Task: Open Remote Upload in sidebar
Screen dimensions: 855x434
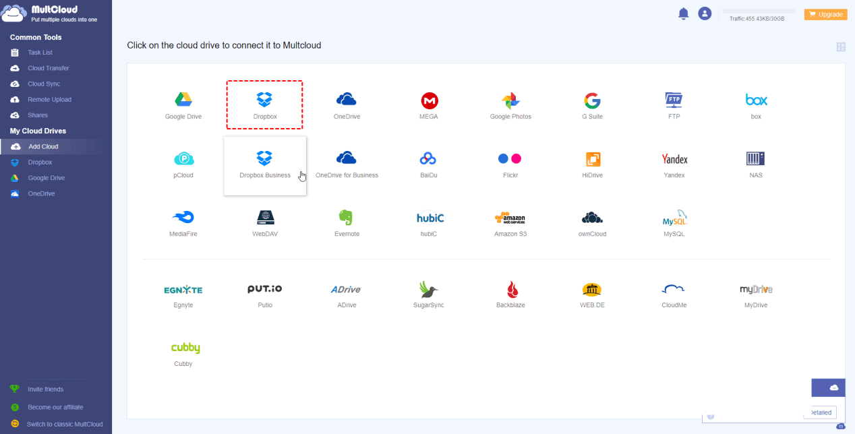Action: (49, 99)
